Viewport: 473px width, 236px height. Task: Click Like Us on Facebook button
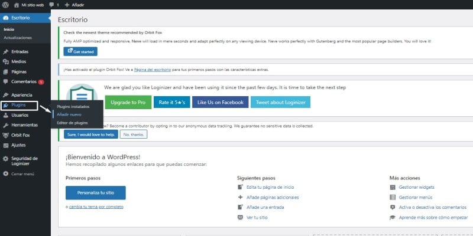(x=221, y=102)
